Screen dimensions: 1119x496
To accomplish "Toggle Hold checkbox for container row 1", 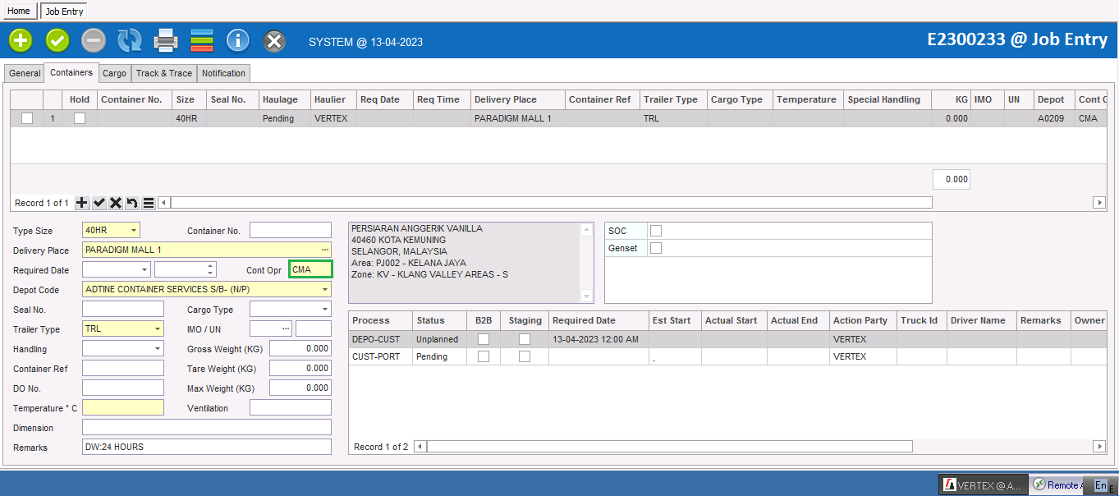I will point(80,118).
